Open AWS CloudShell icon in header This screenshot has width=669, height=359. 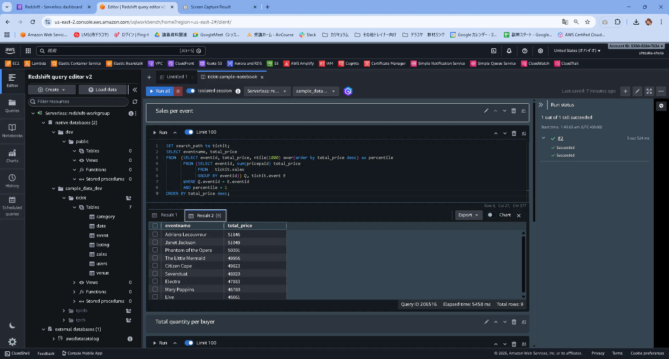(494, 51)
